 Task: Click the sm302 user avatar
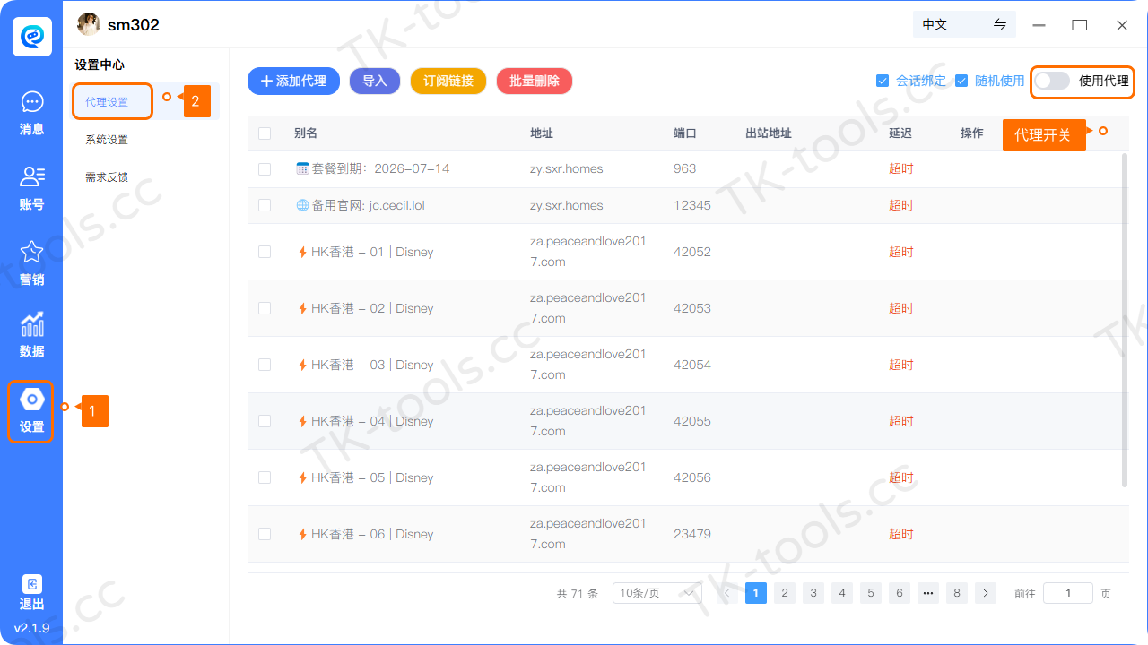(88, 25)
